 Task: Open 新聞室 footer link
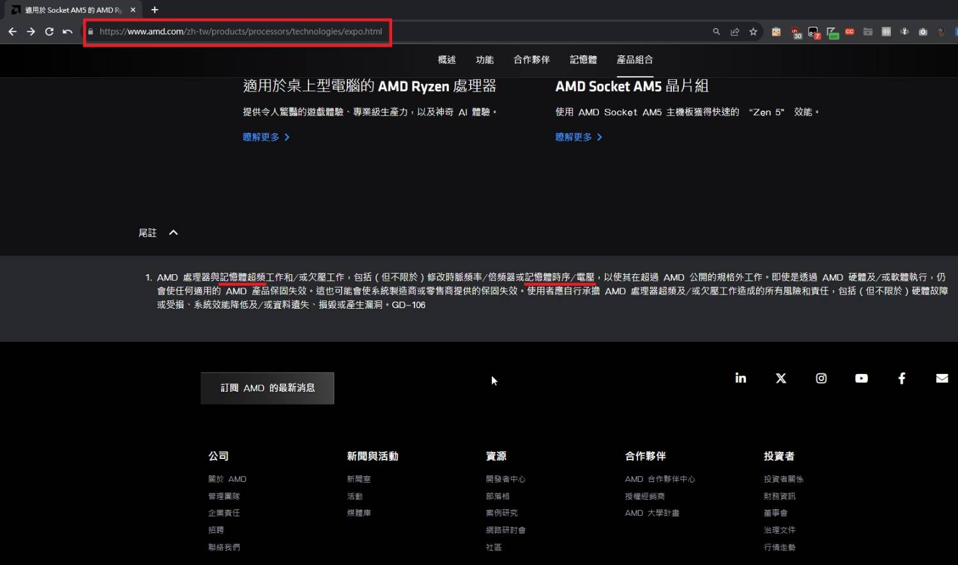pos(359,479)
